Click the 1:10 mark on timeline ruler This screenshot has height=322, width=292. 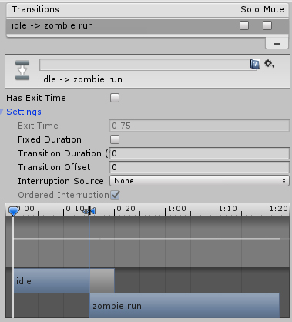click(x=228, y=209)
